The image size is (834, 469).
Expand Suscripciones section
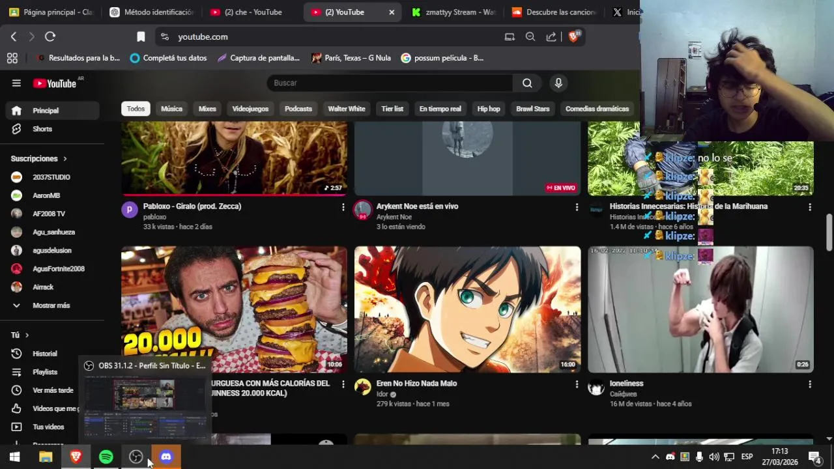(39, 158)
